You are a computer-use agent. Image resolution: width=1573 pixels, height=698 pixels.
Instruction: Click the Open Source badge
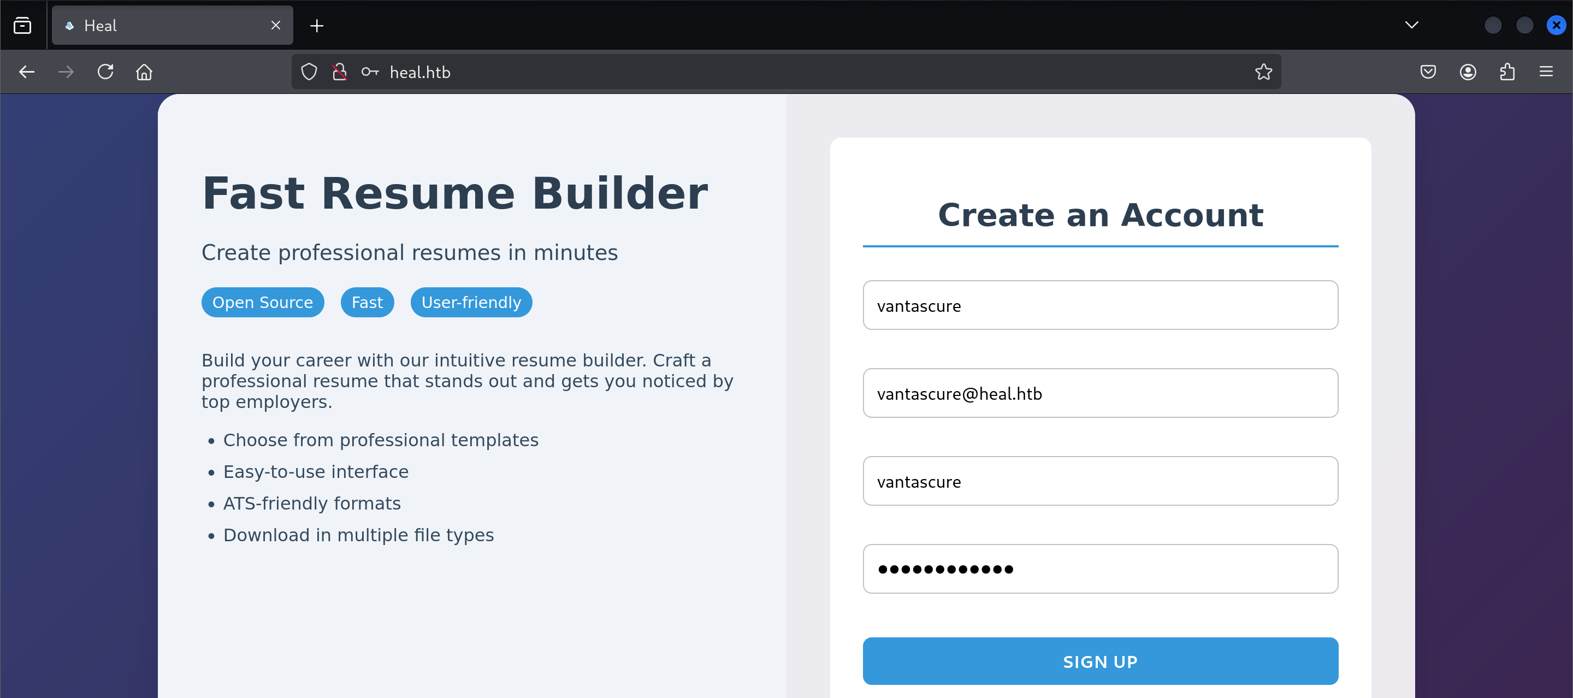263,302
